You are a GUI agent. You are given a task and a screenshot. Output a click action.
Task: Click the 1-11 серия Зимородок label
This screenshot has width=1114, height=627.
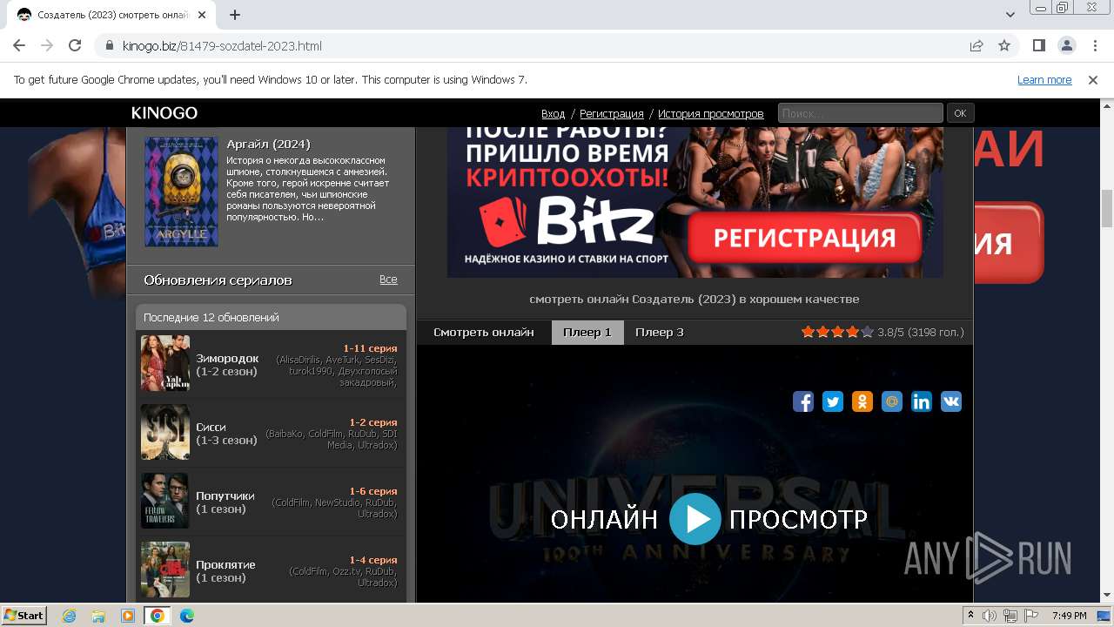[x=370, y=348]
